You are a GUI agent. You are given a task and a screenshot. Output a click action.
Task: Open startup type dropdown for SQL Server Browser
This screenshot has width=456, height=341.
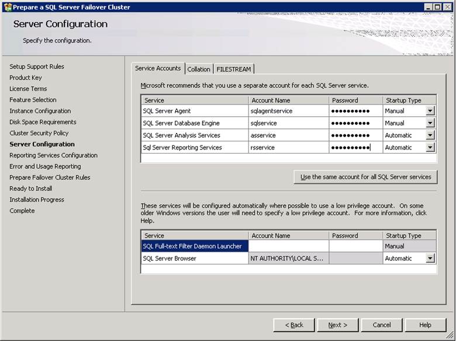coord(430,258)
